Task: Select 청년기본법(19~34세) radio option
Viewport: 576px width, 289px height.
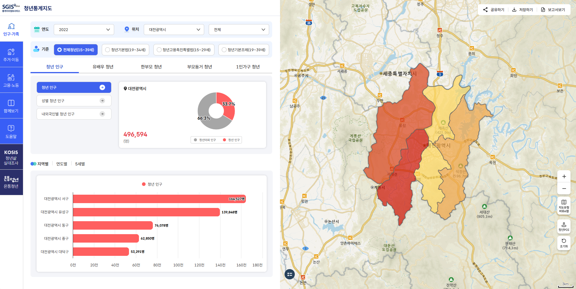Action: pyautogui.click(x=125, y=50)
